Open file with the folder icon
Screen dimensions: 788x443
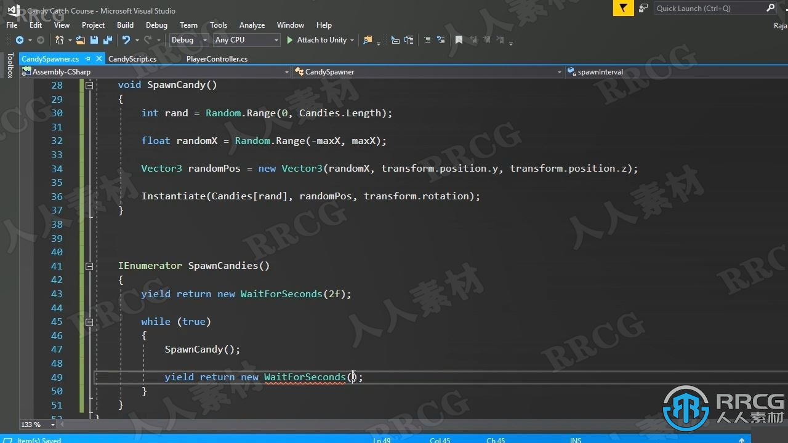81,40
